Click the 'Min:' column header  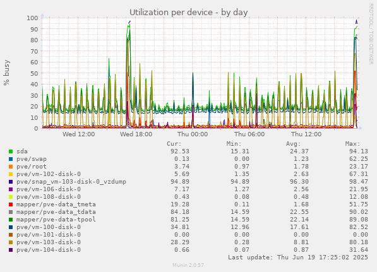point(234,144)
